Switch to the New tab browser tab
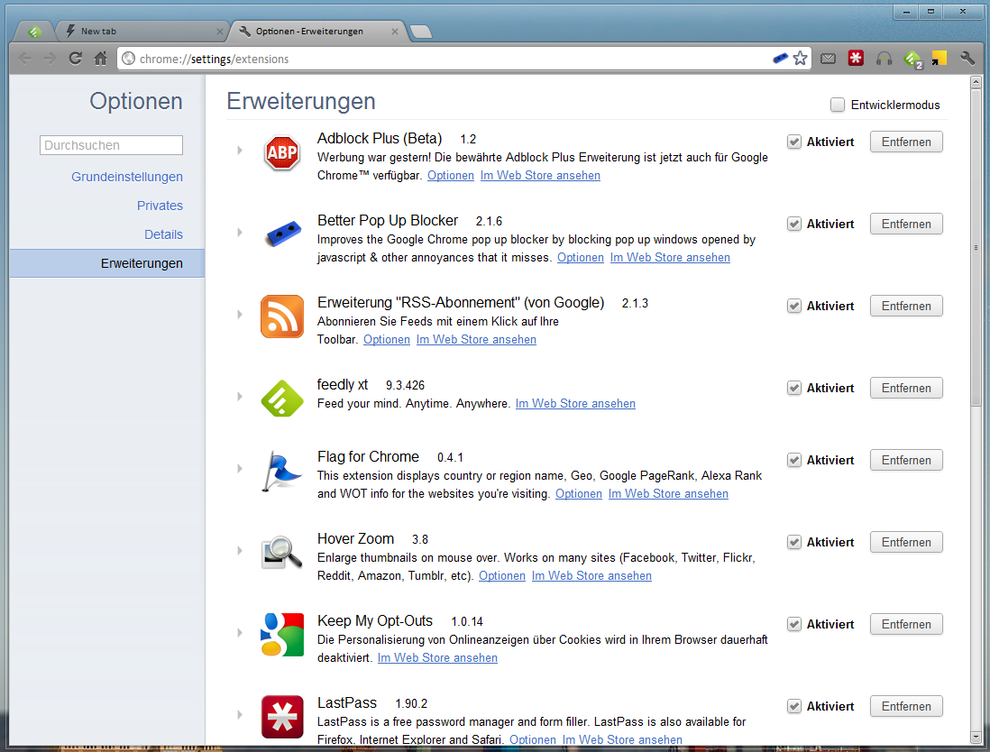The image size is (990, 752). tap(142, 31)
